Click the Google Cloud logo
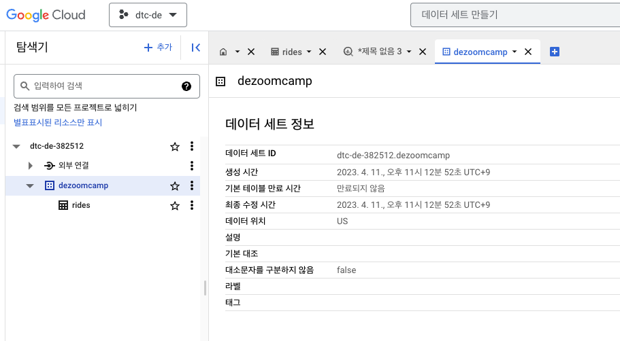620x341 pixels. [x=46, y=15]
